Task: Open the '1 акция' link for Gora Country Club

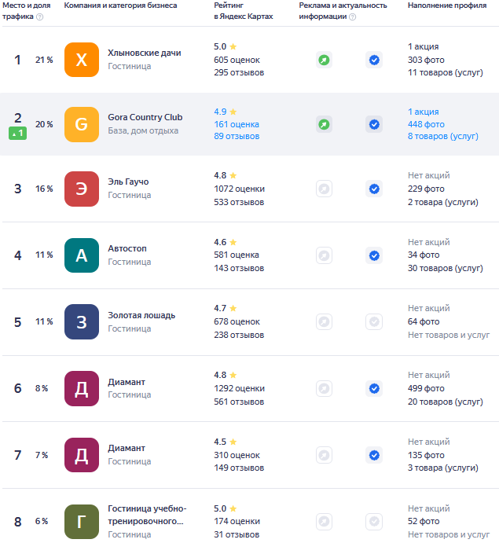Action: 423,112
